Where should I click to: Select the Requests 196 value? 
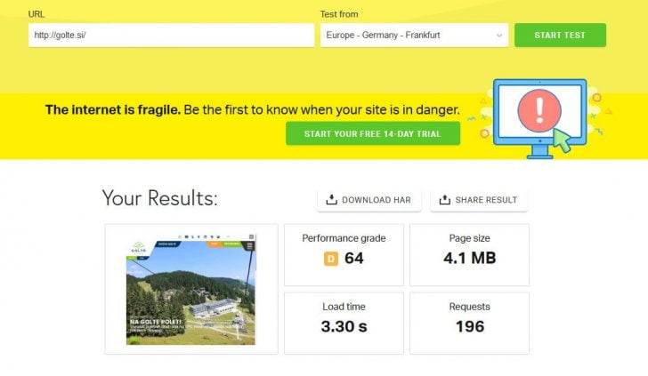pyautogui.click(x=469, y=326)
